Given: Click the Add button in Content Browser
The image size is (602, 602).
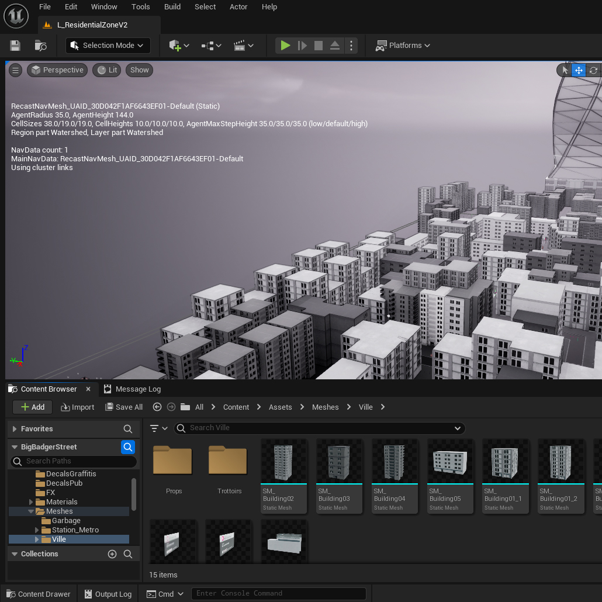Looking at the screenshot, I should 32,407.
